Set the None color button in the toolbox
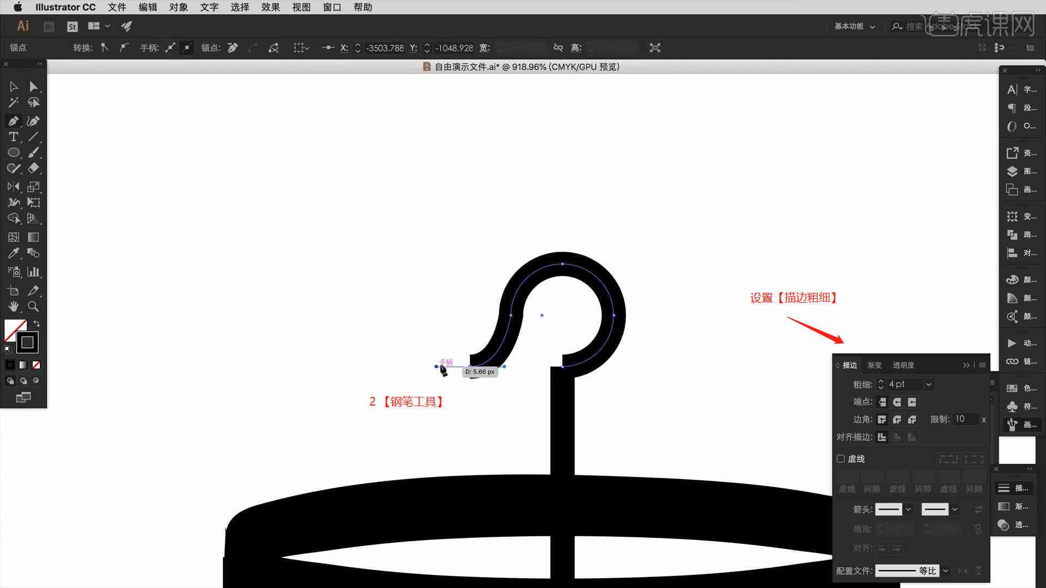The height and width of the screenshot is (588, 1046). pyautogui.click(x=36, y=365)
